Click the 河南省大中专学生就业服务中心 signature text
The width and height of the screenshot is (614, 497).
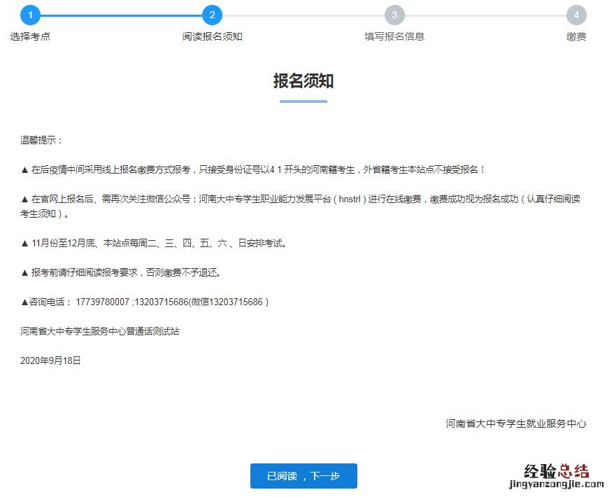[515, 423]
